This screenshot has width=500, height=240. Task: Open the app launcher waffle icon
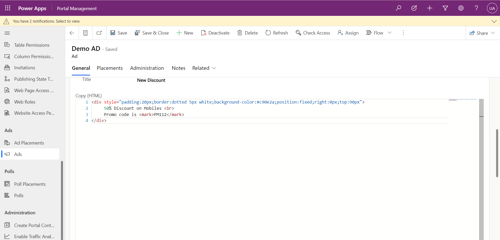pos(8,8)
